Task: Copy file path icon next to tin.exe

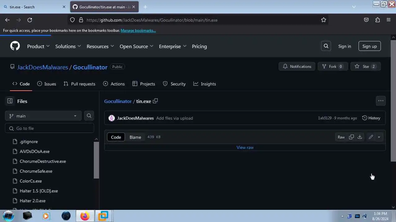Action: pyautogui.click(x=155, y=101)
